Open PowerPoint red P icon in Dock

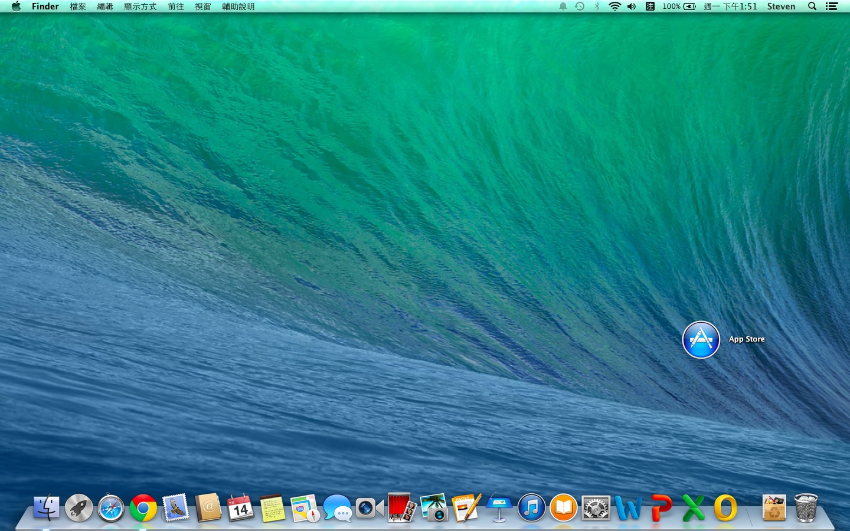661,507
